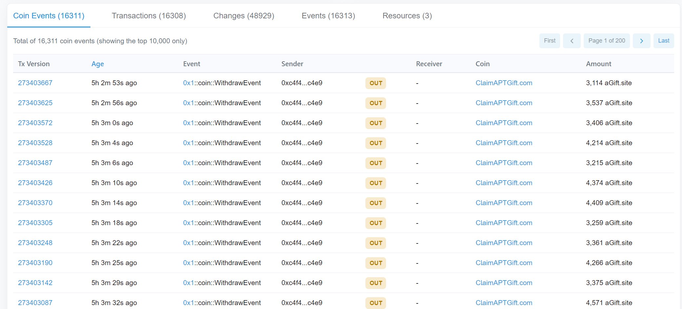Click sender 0xc4f4...c4e9 in row 273403625
Image resolution: width=682 pixels, height=309 pixels.
[x=302, y=103]
